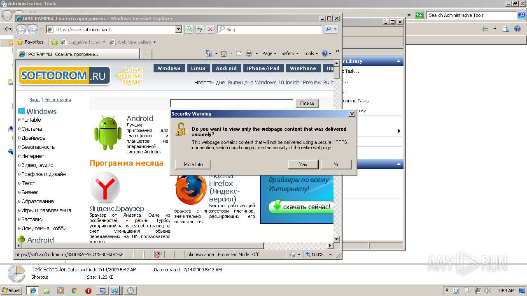
Task: Click into Search Administrative Tools field
Action: (x=471, y=15)
